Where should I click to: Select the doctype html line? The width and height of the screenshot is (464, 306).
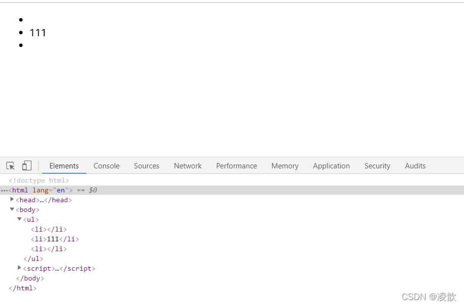pyautogui.click(x=39, y=181)
